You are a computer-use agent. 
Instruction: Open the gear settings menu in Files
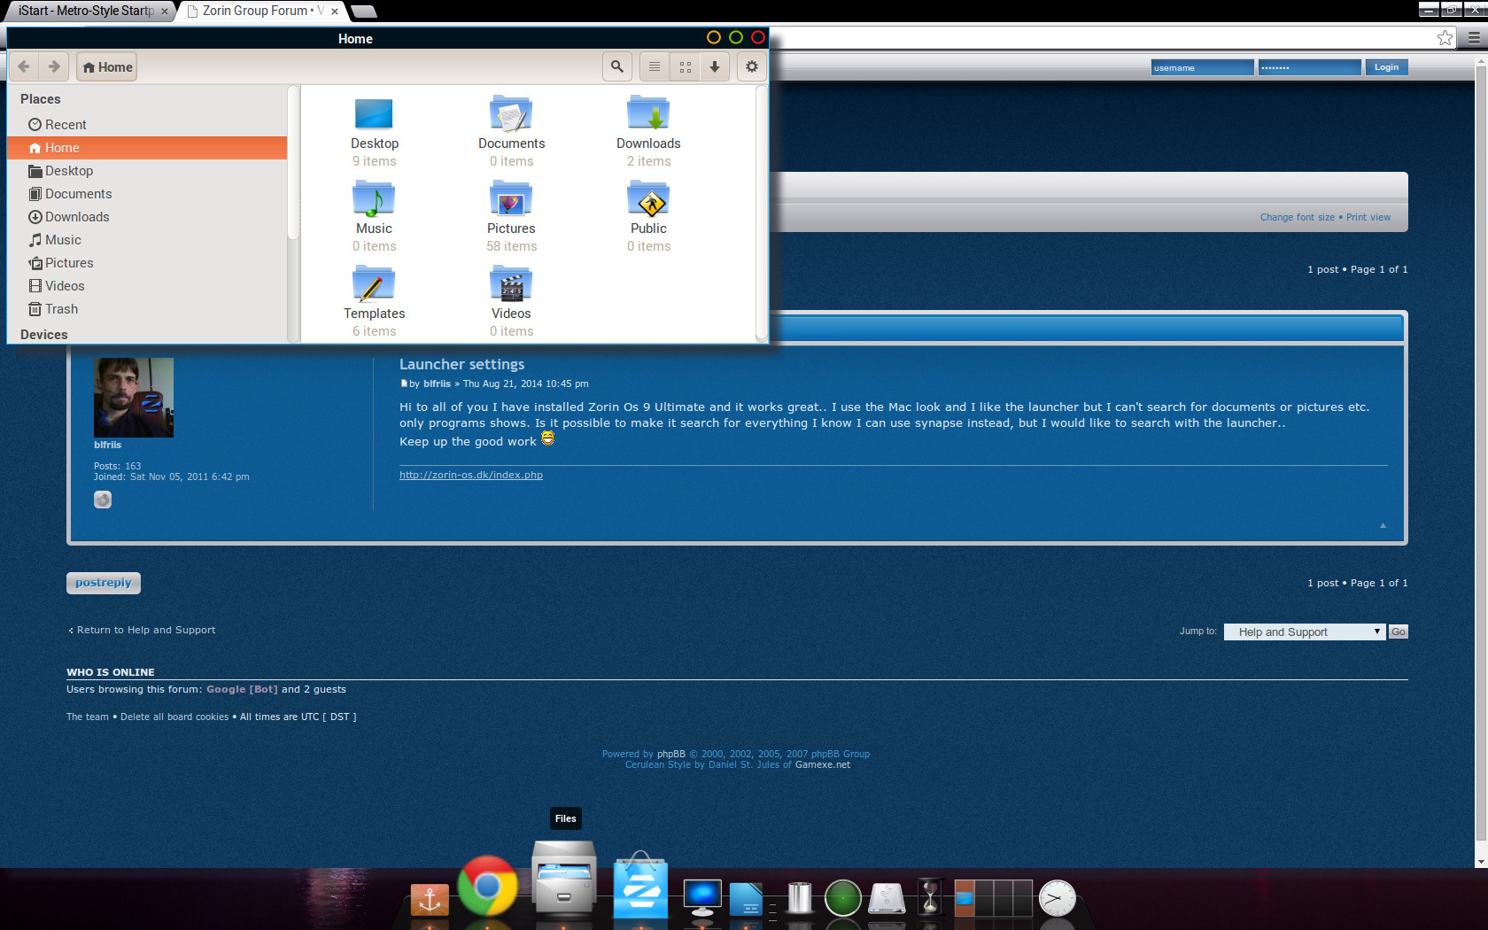[x=752, y=66]
